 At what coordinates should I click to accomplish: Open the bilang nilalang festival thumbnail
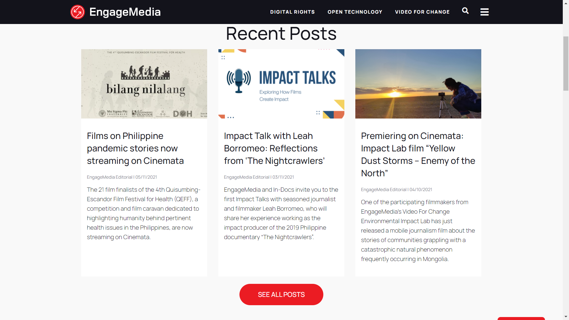tap(144, 84)
